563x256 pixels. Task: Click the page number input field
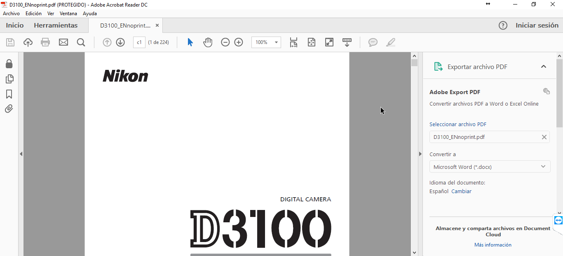139,42
